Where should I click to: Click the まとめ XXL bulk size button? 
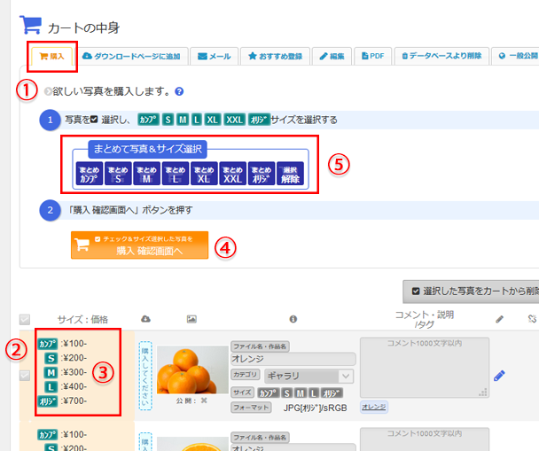click(232, 173)
